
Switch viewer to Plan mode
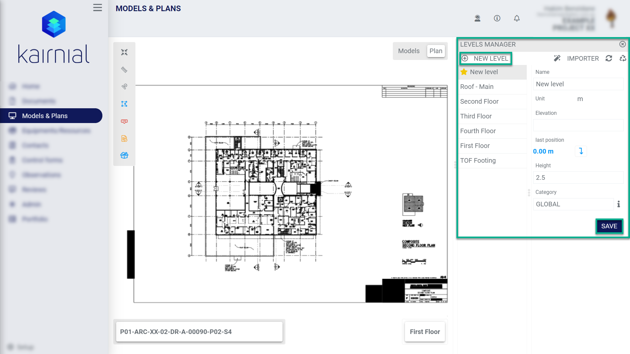tap(436, 51)
